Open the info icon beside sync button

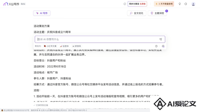pyautogui.click(x=125, y=4)
